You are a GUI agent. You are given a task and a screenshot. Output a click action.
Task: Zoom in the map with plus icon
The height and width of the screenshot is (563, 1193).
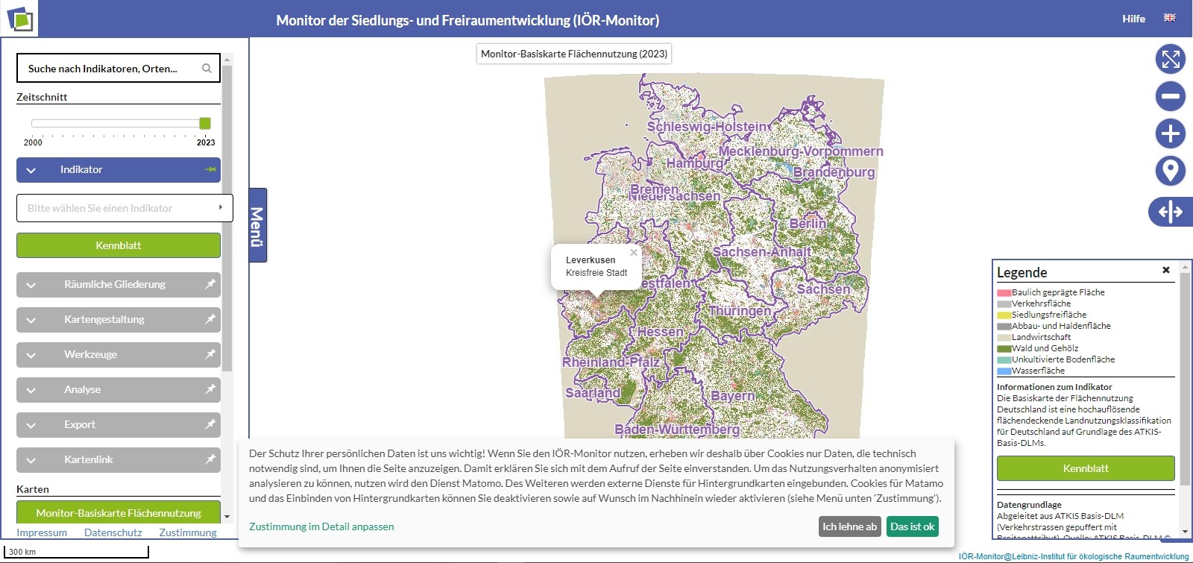click(x=1170, y=133)
